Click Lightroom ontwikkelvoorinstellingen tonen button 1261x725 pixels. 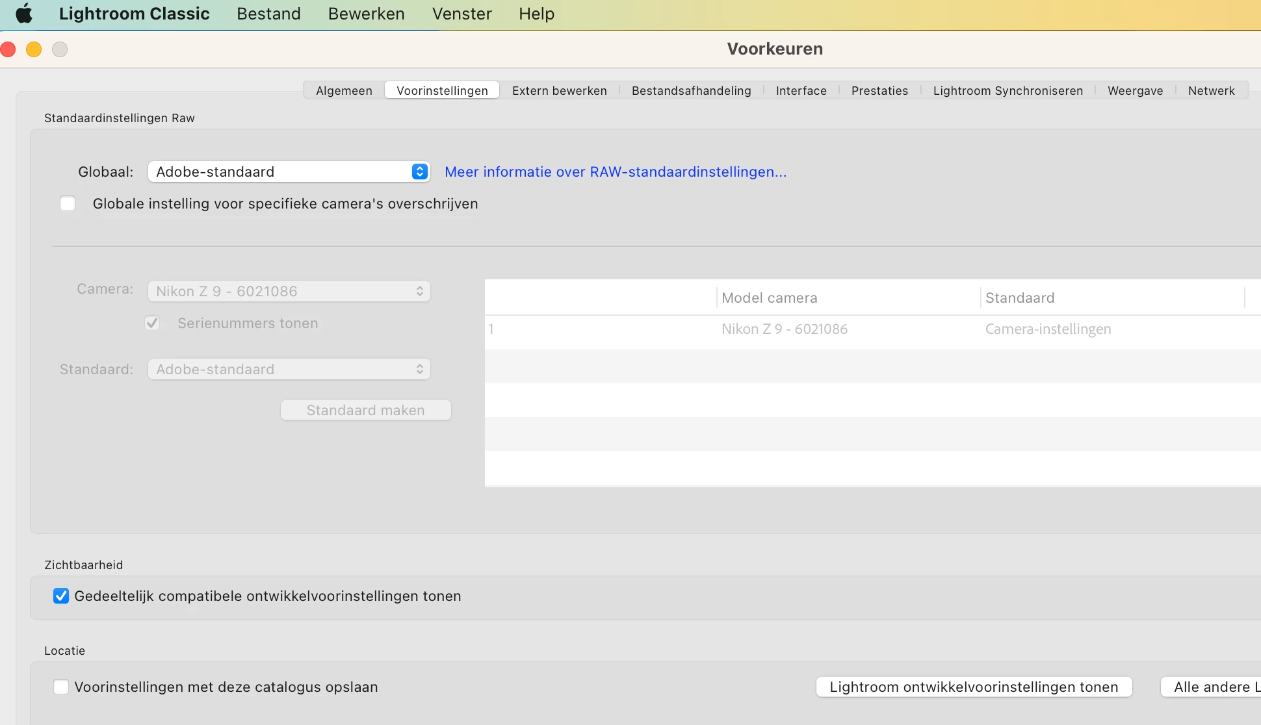coord(974,687)
